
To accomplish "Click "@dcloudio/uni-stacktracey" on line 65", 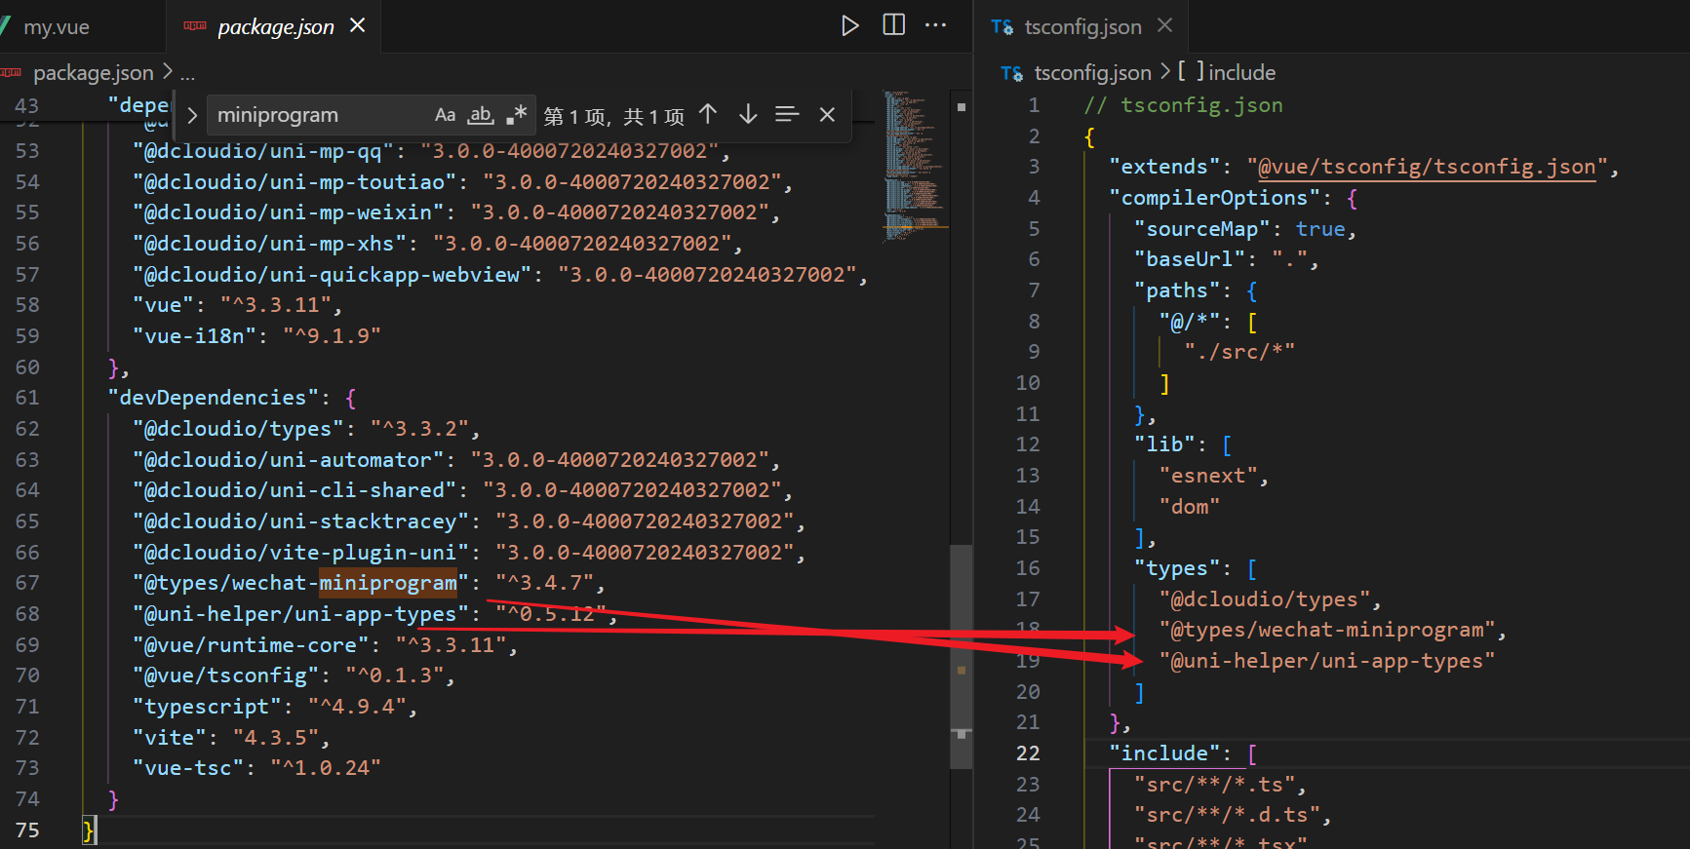I will [301, 521].
